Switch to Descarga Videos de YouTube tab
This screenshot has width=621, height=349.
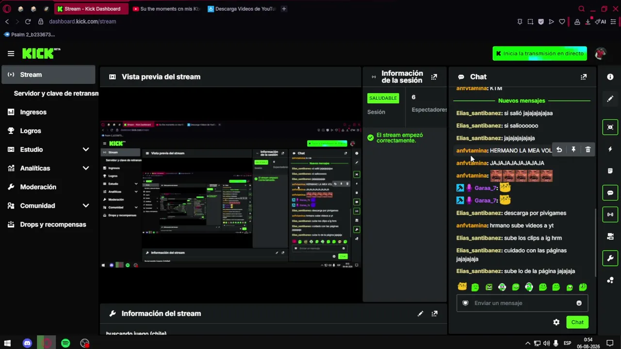click(x=241, y=9)
